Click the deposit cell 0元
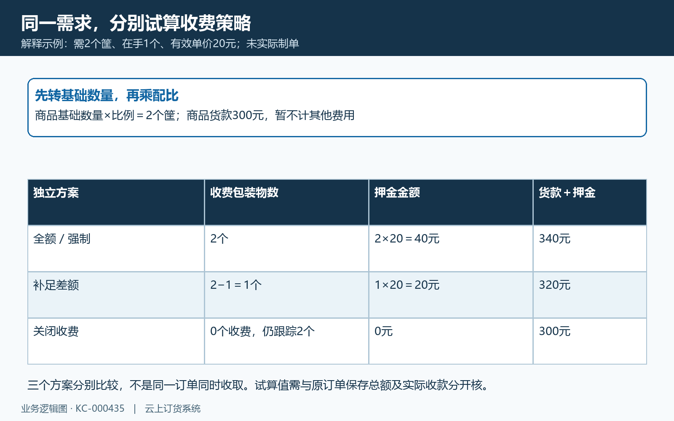674x421 pixels. coord(451,341)
